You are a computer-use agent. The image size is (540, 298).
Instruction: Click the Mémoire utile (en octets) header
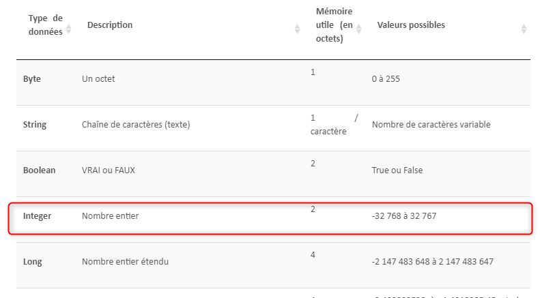coord(334,25)
